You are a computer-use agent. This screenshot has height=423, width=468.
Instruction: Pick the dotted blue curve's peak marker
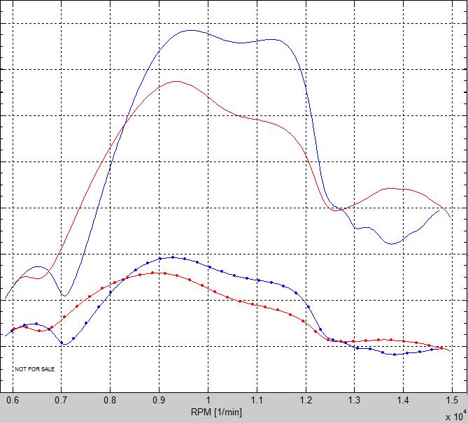pos(172,257)
